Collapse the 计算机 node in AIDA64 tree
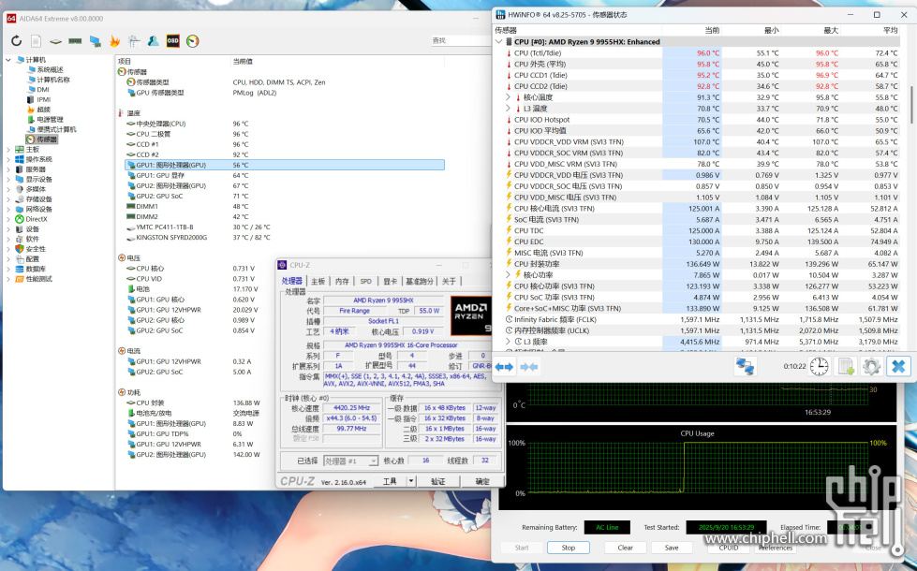Image resolution: width=917 pixels, height=571 pixels. 8,60
